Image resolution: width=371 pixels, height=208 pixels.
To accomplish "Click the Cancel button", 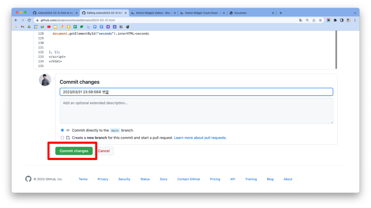I will (104, 151).
